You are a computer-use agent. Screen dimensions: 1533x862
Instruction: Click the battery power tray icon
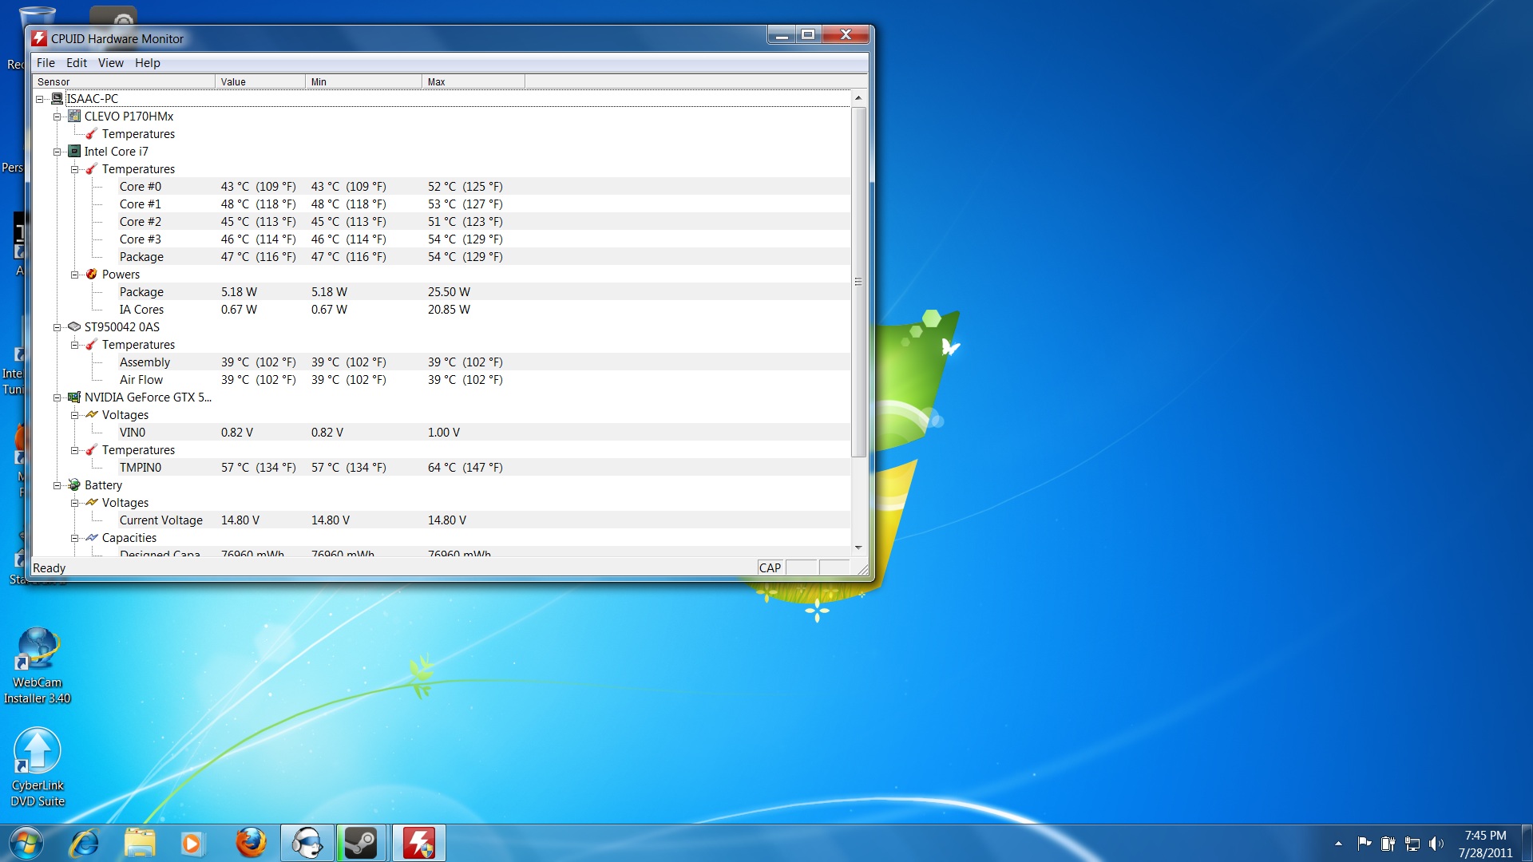pos(1388,844)
